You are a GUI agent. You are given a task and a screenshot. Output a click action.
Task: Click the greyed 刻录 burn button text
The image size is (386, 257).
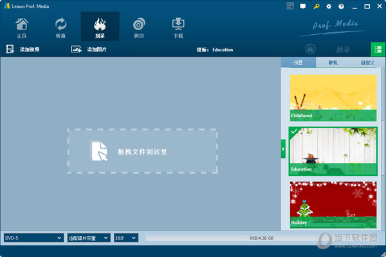[343, 50]
